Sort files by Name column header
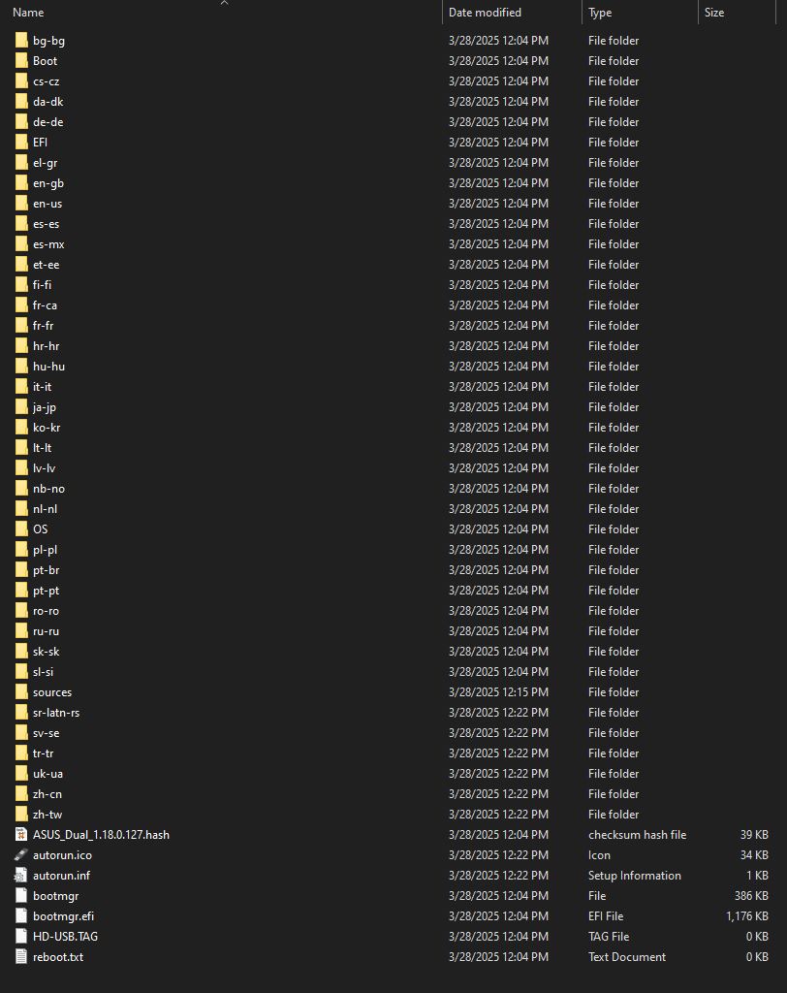787x993 pixels. (x=28, y=13)
